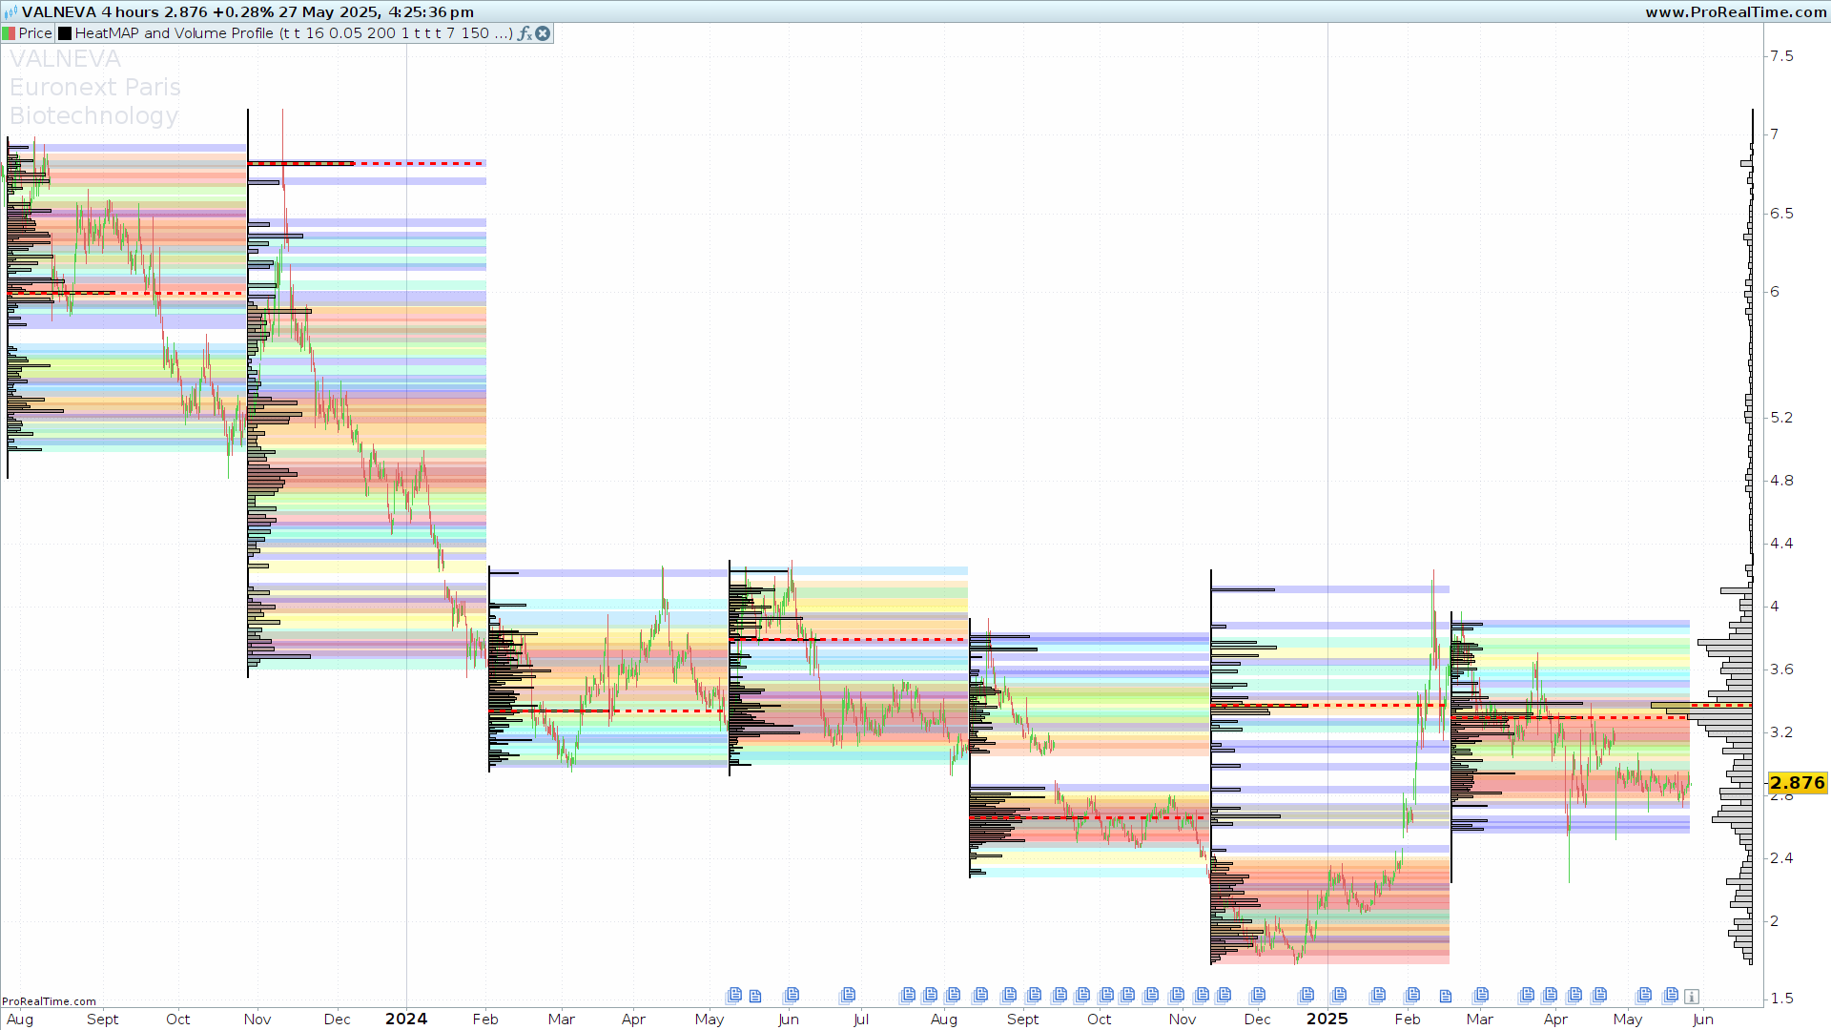The height and width of the screenshot is (1030, 1831).
Task: Click the 4:25:36 pm clock text
Action: (x=431, y=11)
